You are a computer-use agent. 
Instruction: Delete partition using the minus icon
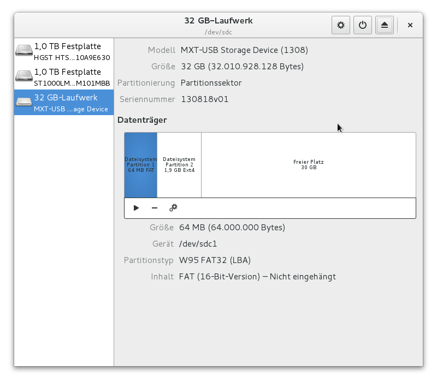click(155, 208)
